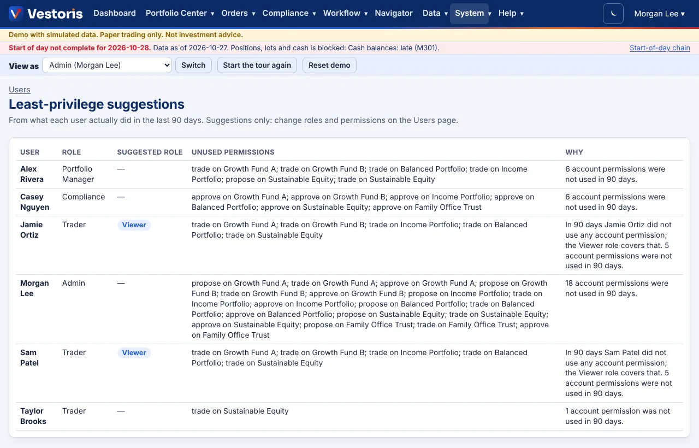Click the Unused Permissions column header
The image size is (699, 448).
pyautogui.click(x=233, y=152)
